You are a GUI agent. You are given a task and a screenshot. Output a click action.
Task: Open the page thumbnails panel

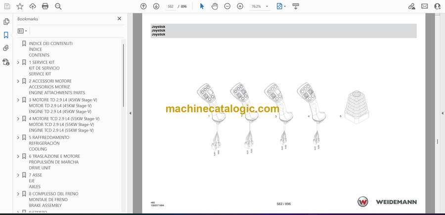coord(6,22)
